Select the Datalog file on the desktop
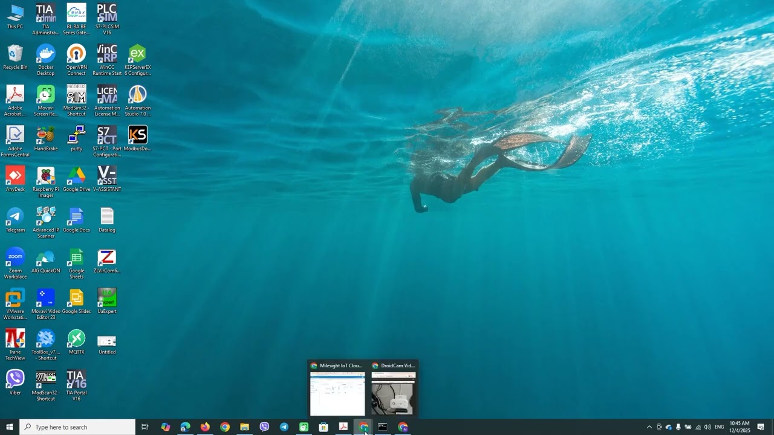This screenshot has width=774, height=435. point(107,220)
